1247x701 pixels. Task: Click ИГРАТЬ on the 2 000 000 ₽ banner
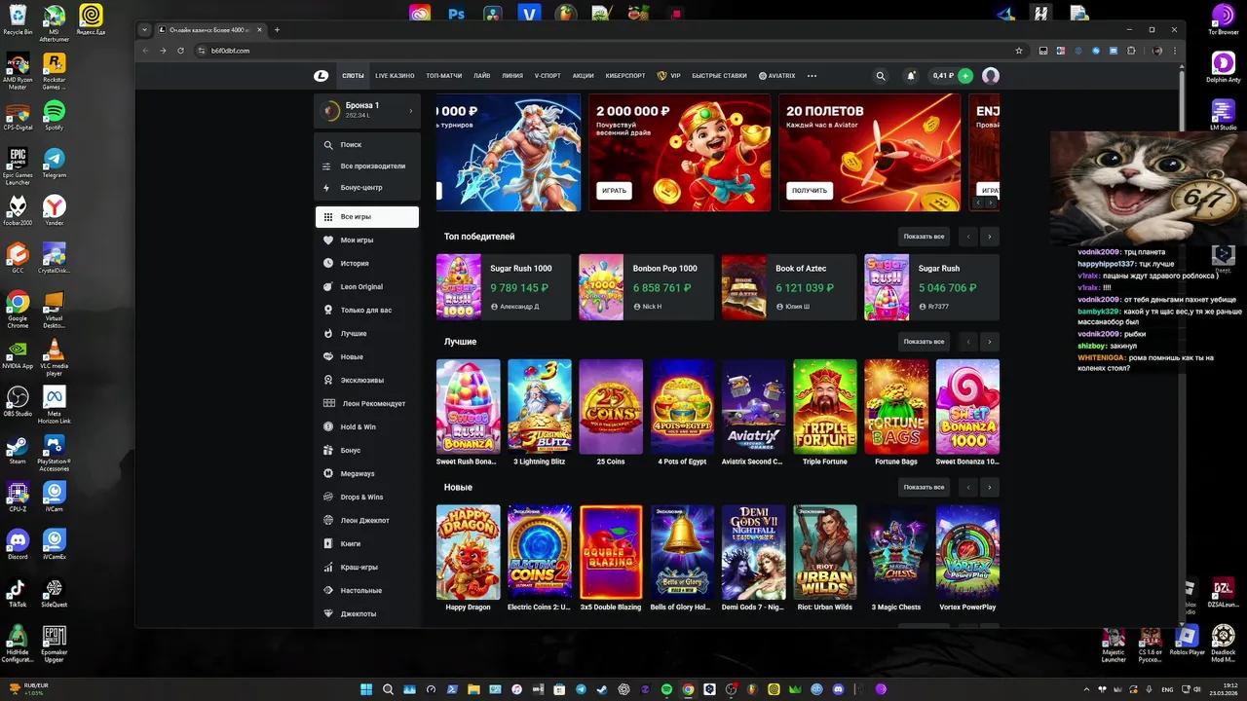point(614,191)
